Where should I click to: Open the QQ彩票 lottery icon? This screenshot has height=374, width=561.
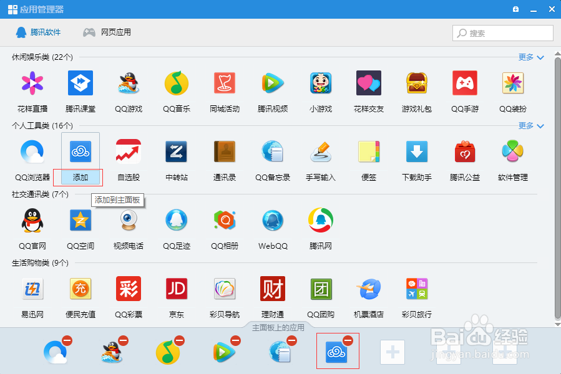(x=129, y=289)
